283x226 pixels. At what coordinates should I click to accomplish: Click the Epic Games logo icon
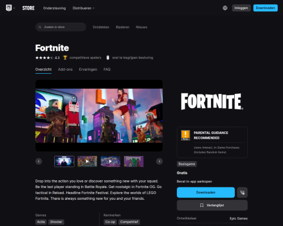click(x=9, y=8)
